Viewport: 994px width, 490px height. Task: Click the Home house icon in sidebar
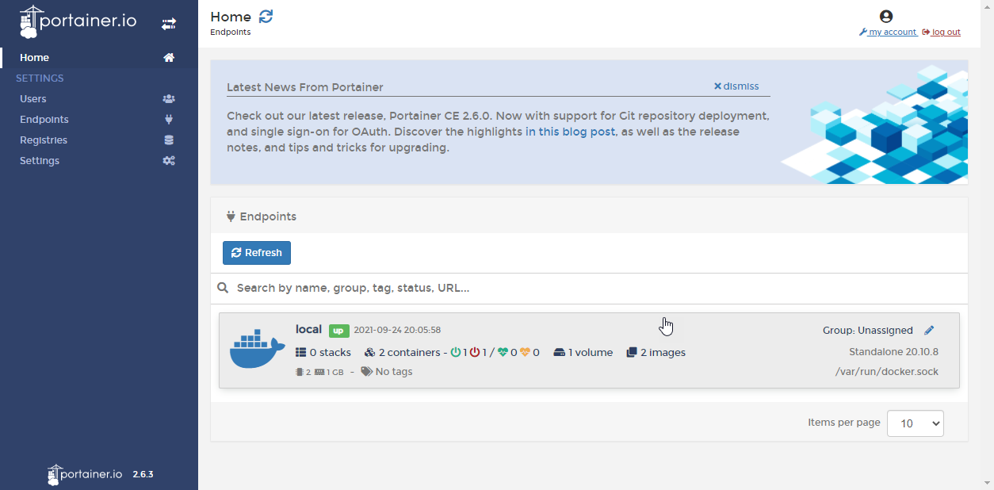(169, 58)
